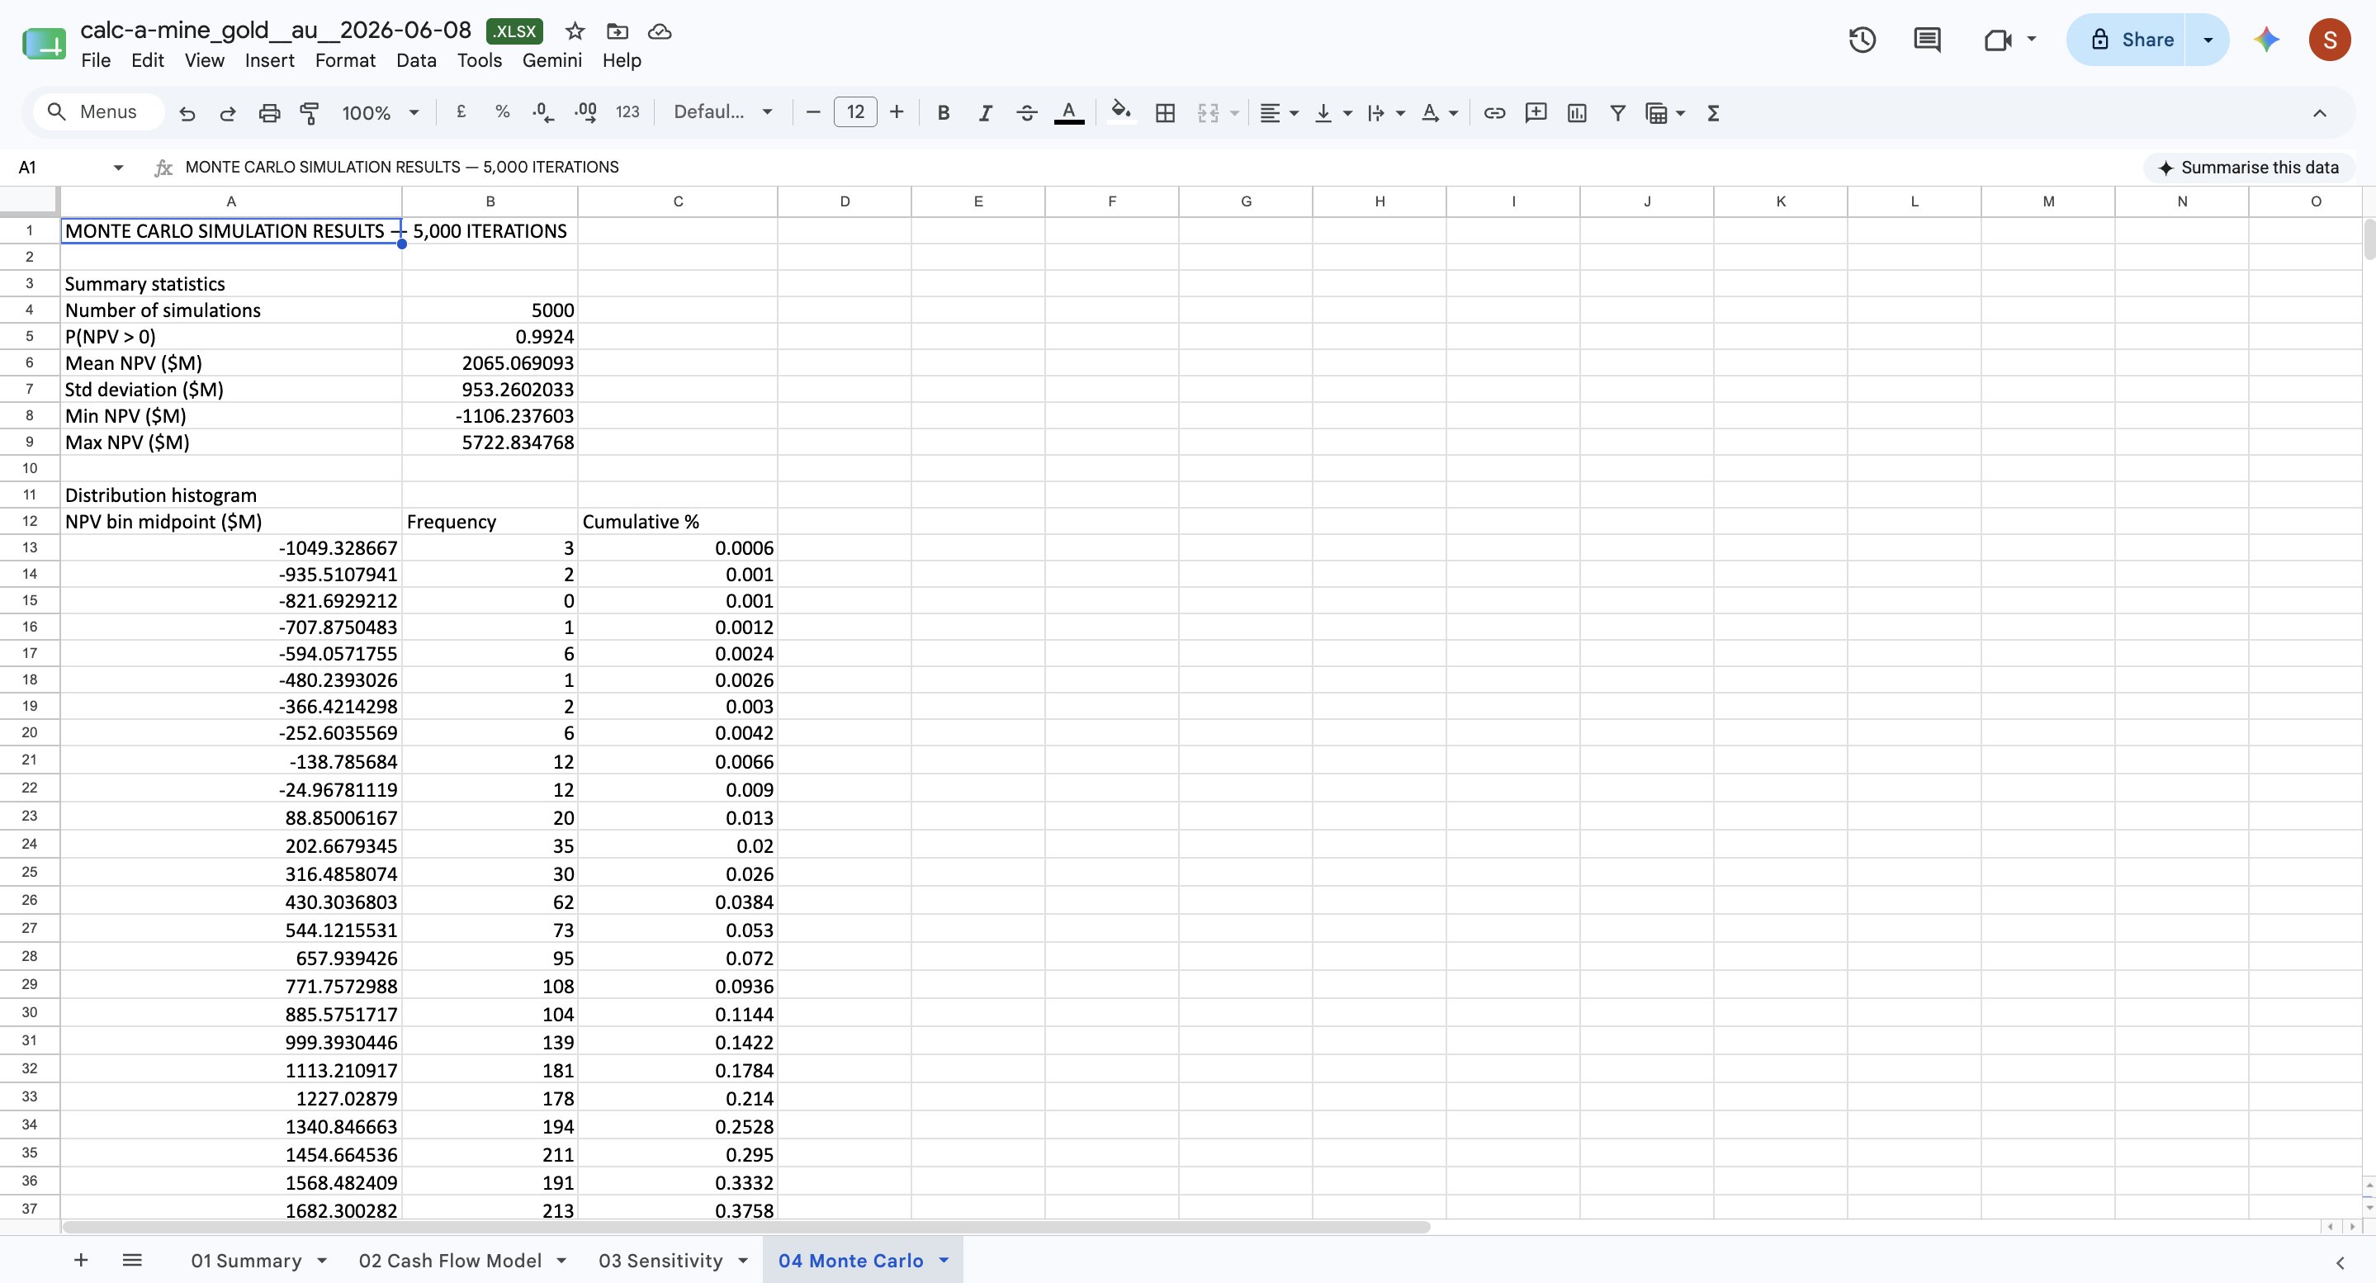Open more number formats 123
This screenshot has width=2376, height=1283.
pos(627,112)
